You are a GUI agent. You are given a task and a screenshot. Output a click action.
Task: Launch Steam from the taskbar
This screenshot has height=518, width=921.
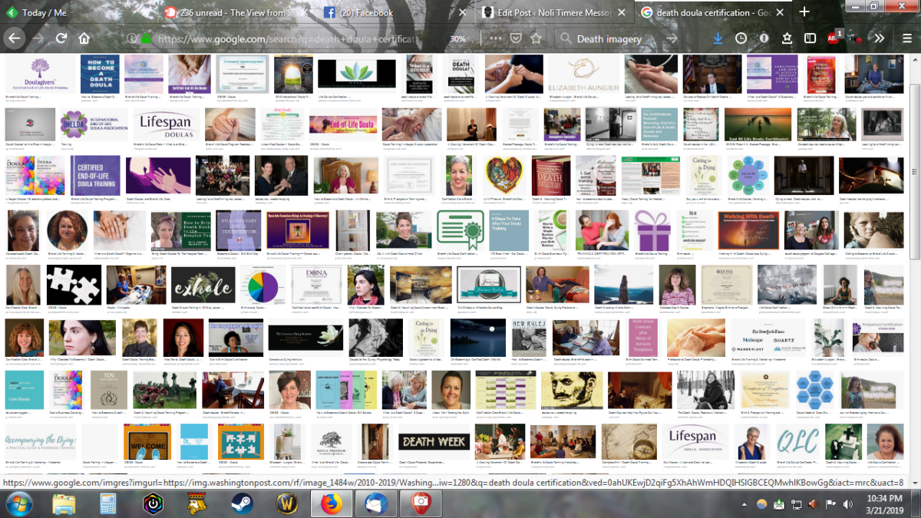[241, 503]
